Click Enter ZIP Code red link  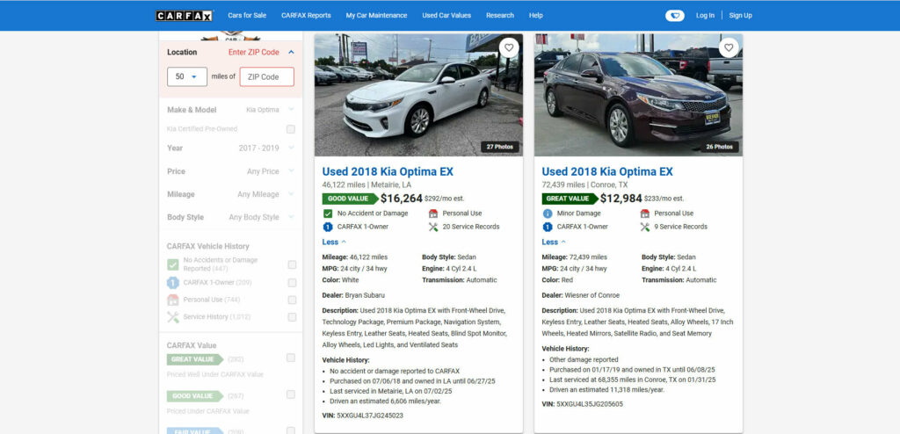(x=254, y=52)
